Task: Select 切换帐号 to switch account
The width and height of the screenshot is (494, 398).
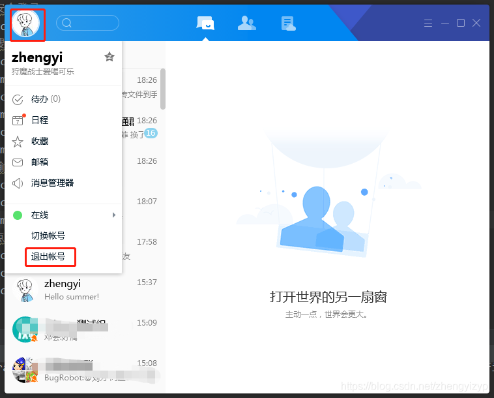Action: (48, 236)
